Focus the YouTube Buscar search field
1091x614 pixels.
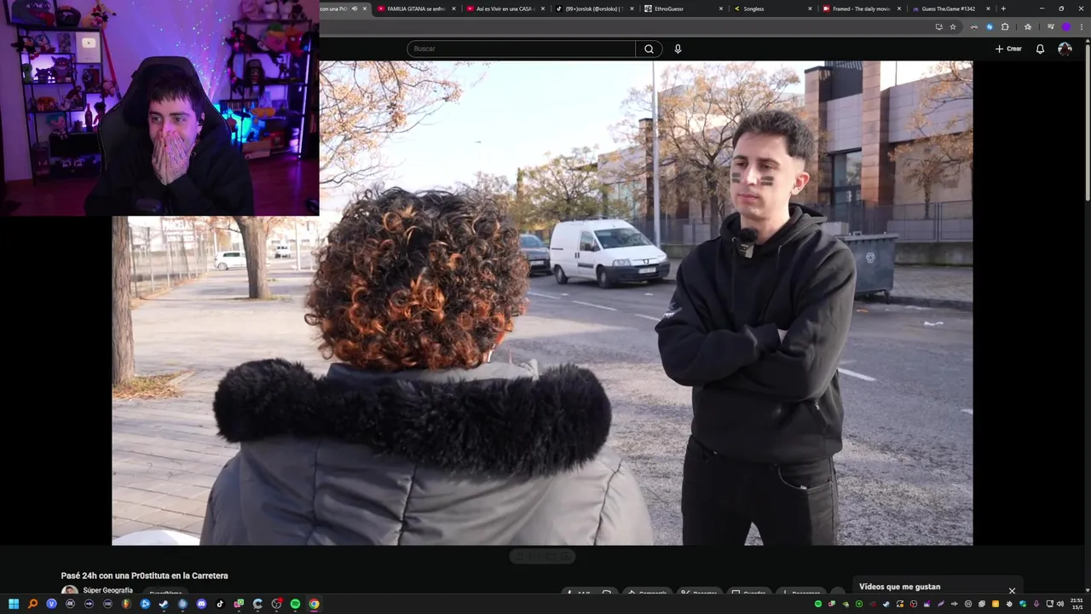pyautogui.click(x=521, y=49)
